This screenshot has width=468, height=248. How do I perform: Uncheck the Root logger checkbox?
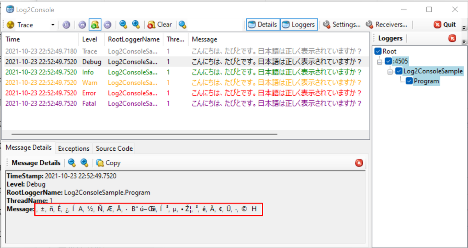(378, 51)
